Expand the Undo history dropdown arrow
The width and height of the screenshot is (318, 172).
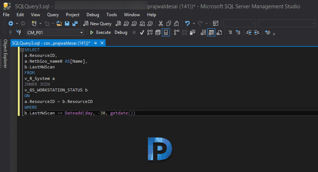(194, 24)
